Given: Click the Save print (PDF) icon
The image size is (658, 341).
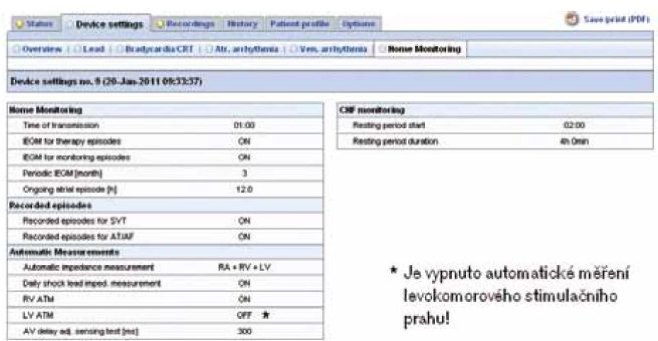Looking at the screenshot, I should click(x=572, y=19).
